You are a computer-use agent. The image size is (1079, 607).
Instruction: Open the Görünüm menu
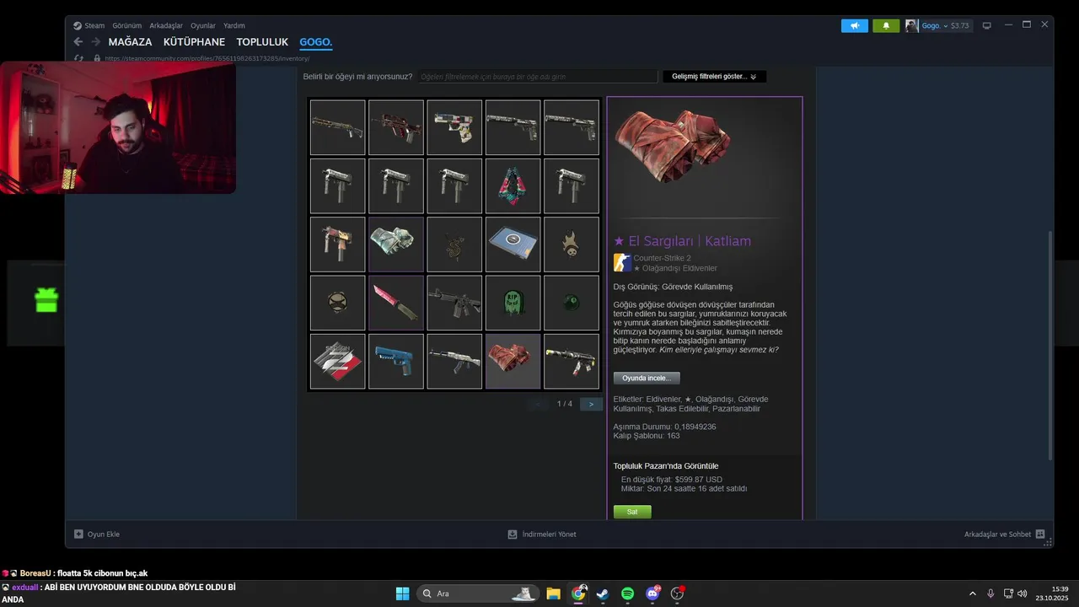[126, 26]
